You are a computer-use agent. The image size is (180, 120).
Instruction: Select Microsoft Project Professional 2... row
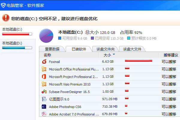[109, 76]
